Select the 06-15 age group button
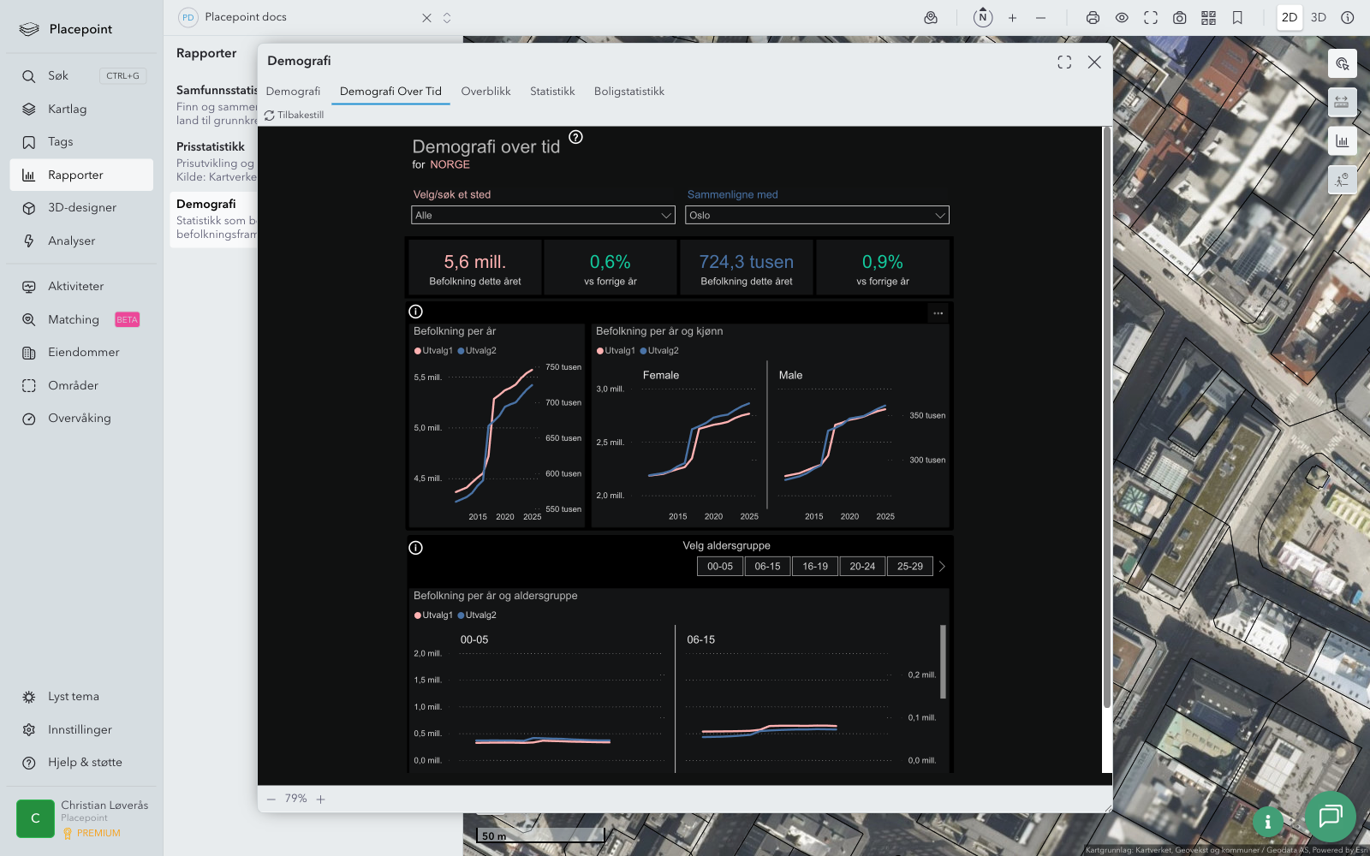The image size is (1370, 856). pyautogui.click(x=767, y=567)
